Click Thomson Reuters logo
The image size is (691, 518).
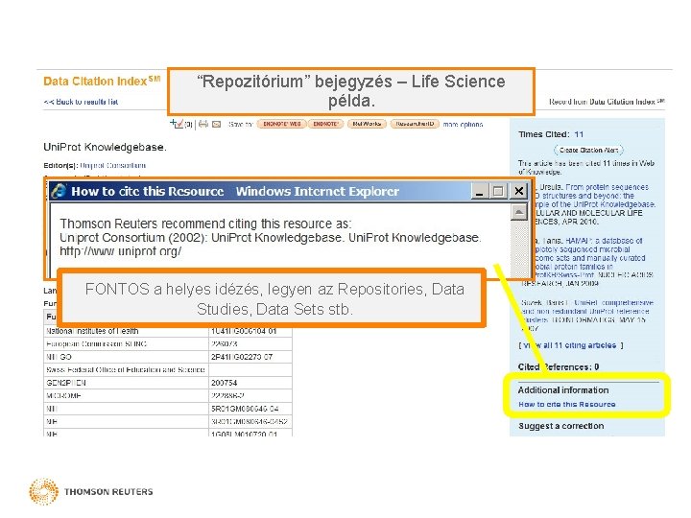click(x=91, y=491)
